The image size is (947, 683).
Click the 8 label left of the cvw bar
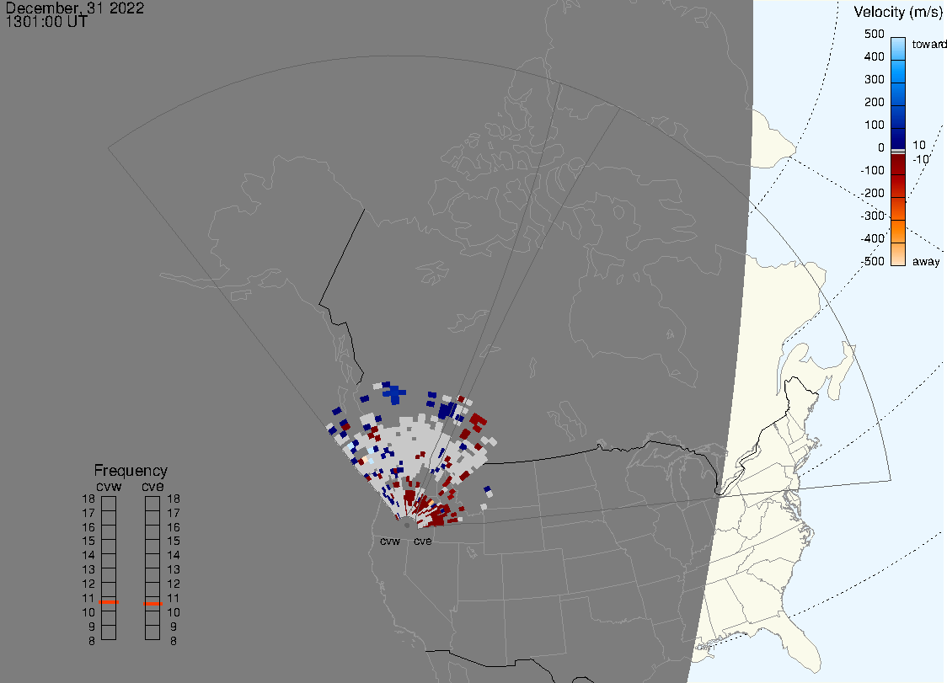tap(92, 641)
